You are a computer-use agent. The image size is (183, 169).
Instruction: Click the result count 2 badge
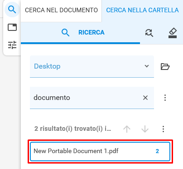(x=157, y=151)
